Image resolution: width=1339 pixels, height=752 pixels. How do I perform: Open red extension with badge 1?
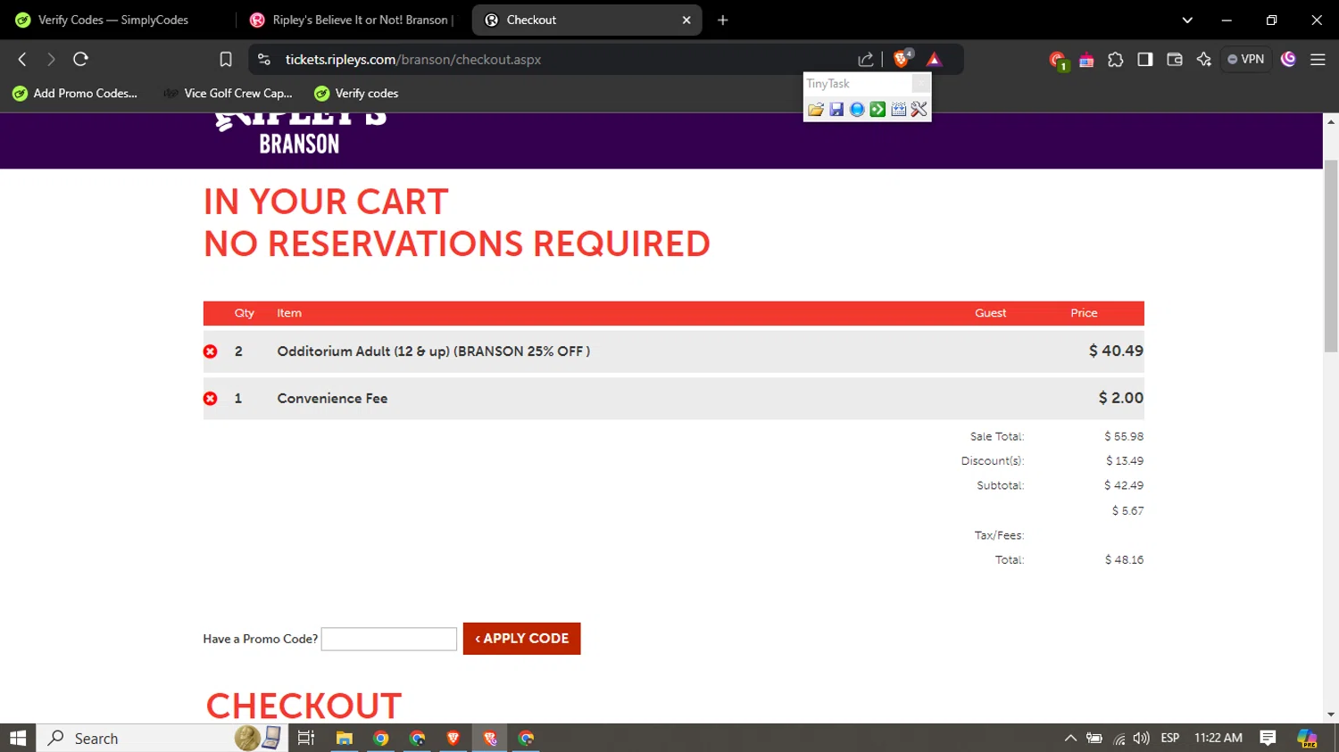1058,61
